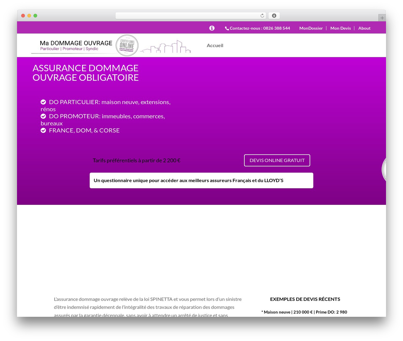403x341 pixels.
Task: Click check icon beside FRANCE, DOM, & CORSE
Action: pyautogui.click(x=43, y=130)
